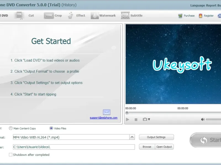Viewport: 221px width, 165px height.
Task: Click the support email envelope icon
Action: (x=107, y=112)
